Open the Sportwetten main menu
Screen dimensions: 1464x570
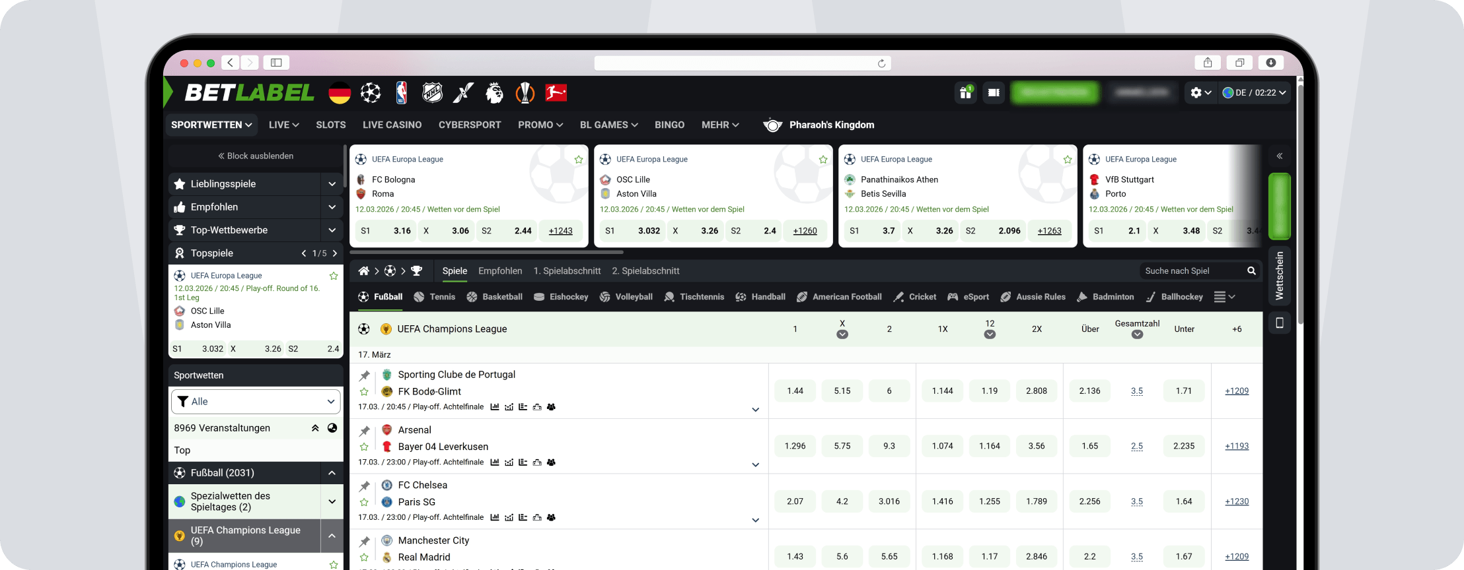pos(211,125)
